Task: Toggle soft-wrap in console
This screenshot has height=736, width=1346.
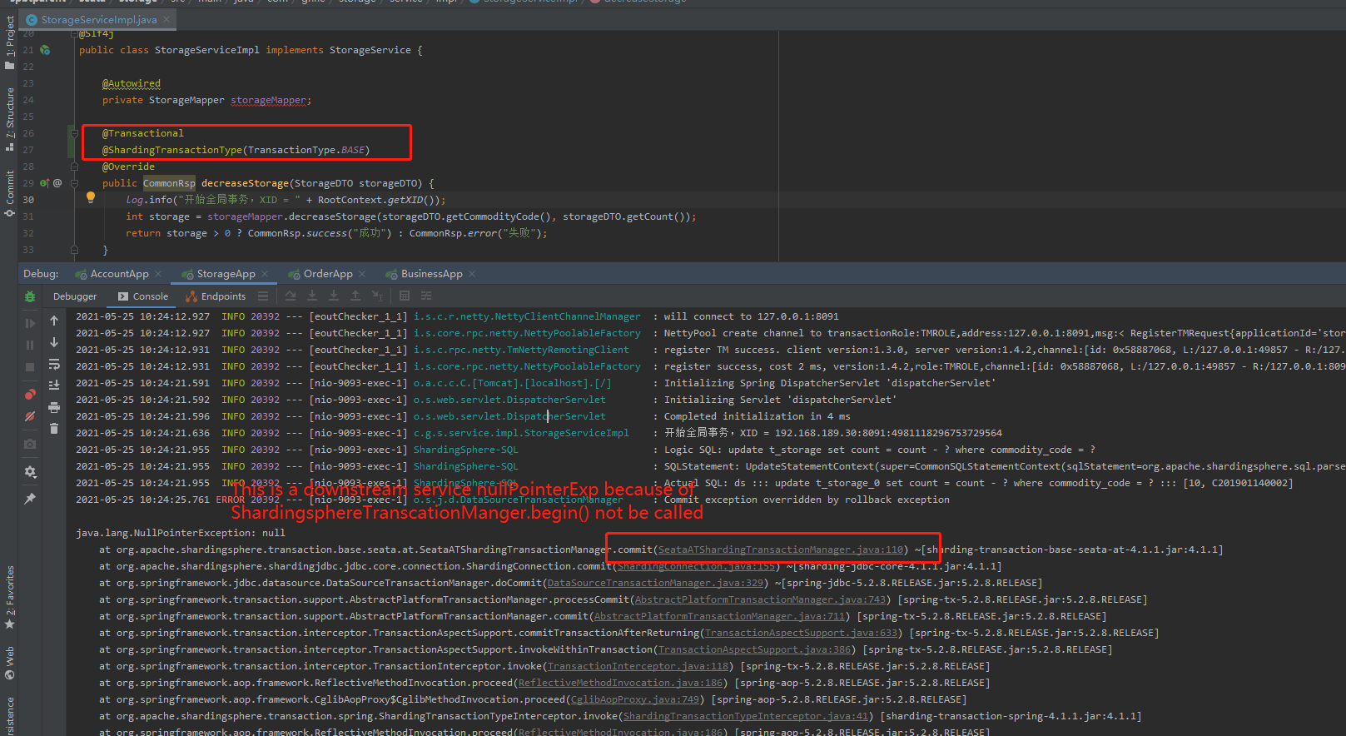Action: [x=54, y=364]
